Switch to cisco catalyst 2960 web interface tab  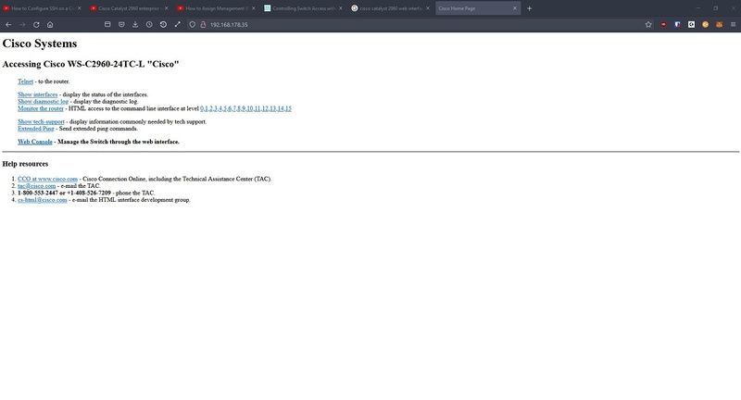coord(389,8)
